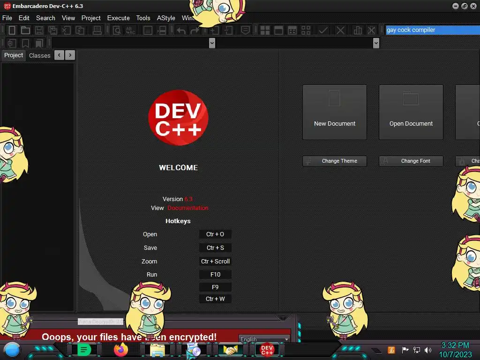Click the Ctr + S hotkey label

tap(215, 247)
